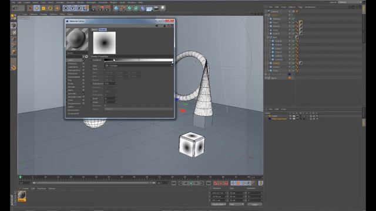Switch to the Basic tab in Material Editor
The image size is (376, 211).
coord(95,29)
